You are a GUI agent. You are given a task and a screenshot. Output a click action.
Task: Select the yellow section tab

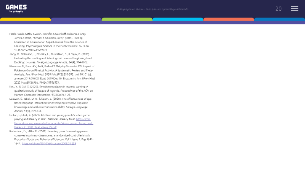(x=25, y=19)
